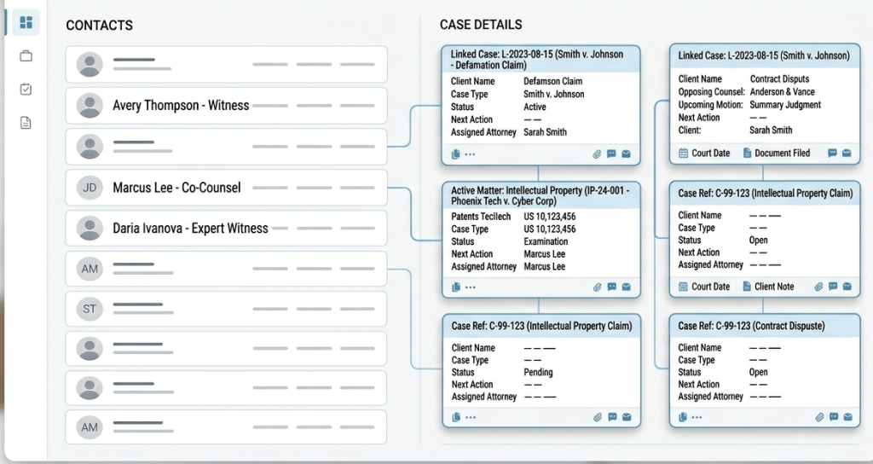Open the tasks checklist icon in sidebar

(x=26, y=90)
